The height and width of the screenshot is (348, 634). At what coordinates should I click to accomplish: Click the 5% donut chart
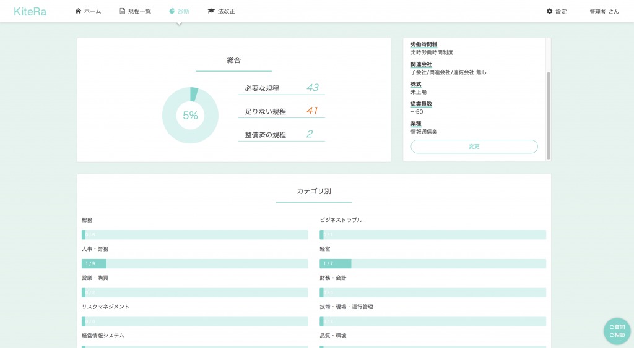pyautogui.click(x=191, y=116)
